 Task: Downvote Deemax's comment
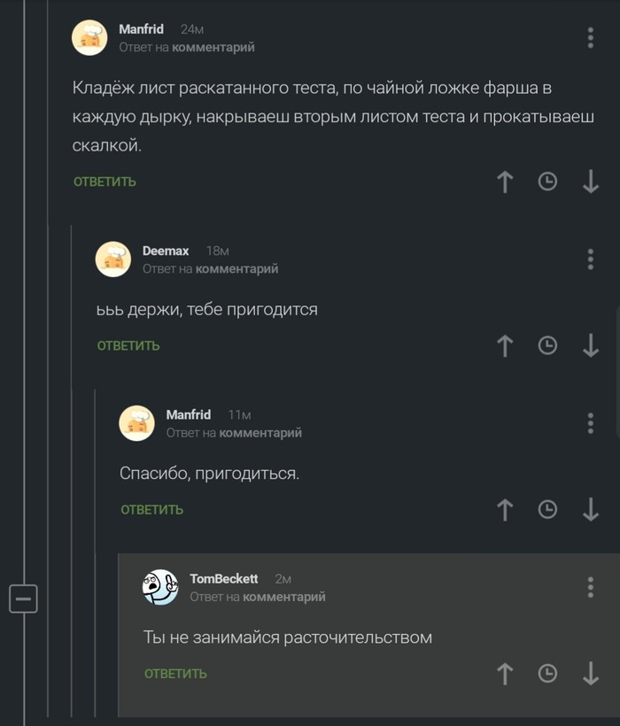coord(591,345)
